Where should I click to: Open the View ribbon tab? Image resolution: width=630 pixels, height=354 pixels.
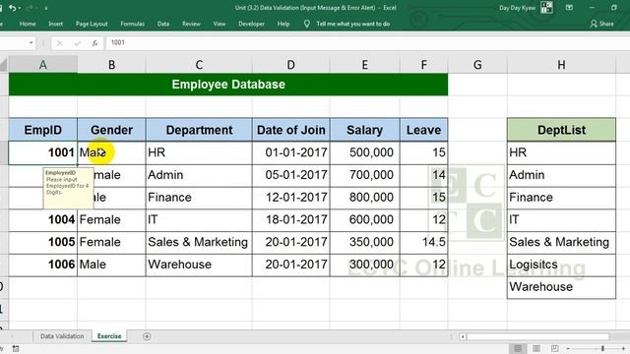click(x=219, y=24)
